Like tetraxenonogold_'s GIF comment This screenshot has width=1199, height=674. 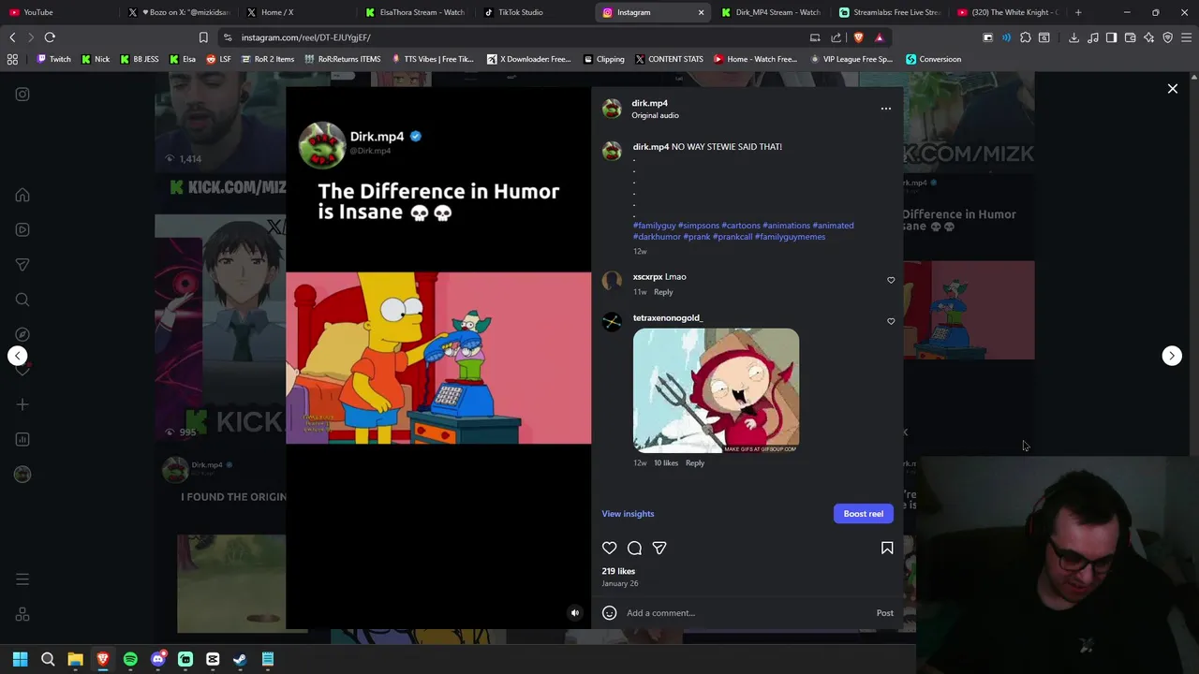[x=891, y=321]
